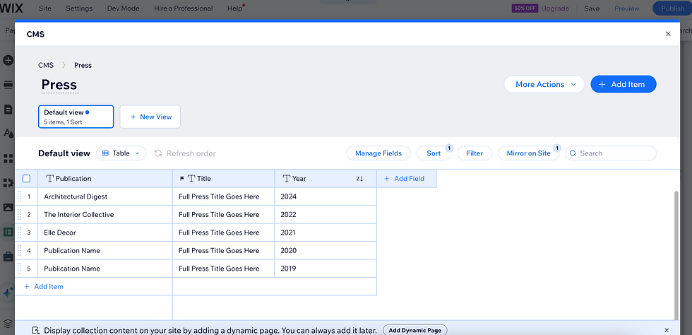Click the Publish button
The width and height of the screenshot is (692, 335).
[x=672, y=8]
